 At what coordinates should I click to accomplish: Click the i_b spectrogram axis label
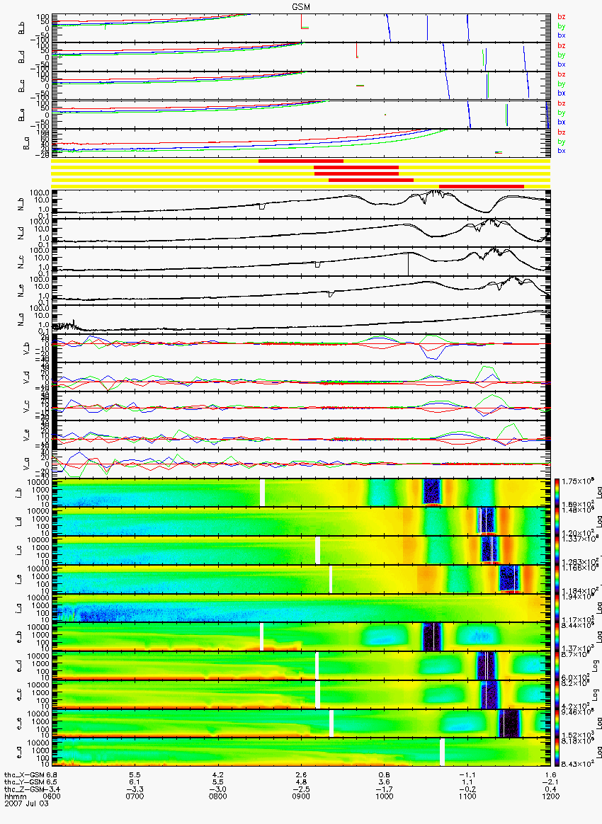[18, 493]
